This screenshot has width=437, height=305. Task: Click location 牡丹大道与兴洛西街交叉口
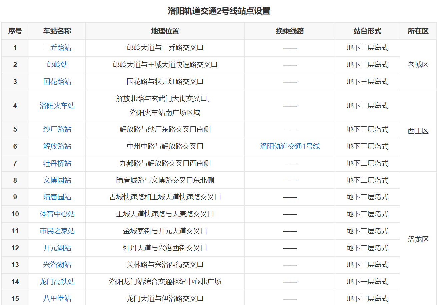165,248
